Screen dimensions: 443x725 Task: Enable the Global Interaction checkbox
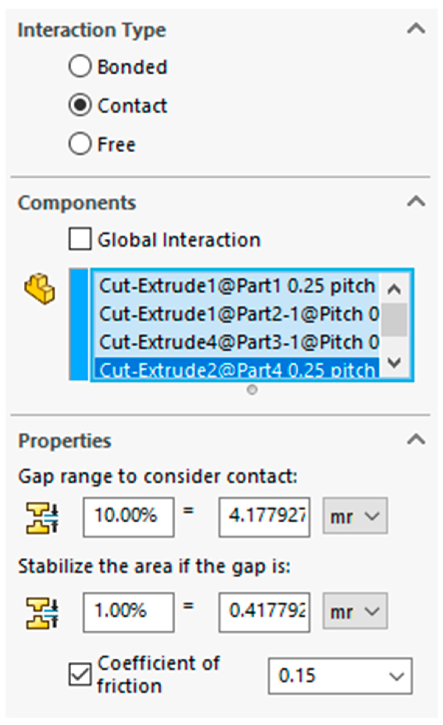coord(80,239)
